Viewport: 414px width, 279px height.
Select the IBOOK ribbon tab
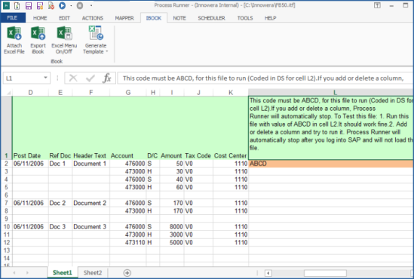(x=154, y=18)
